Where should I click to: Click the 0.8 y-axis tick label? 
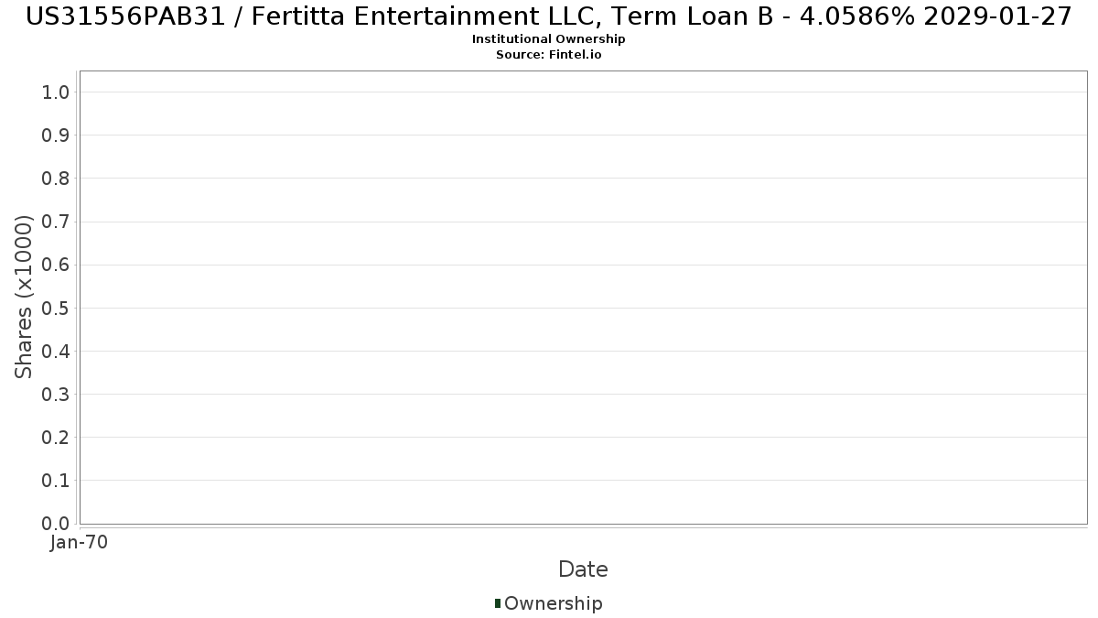pyautogui.click(x=56, y=178)
